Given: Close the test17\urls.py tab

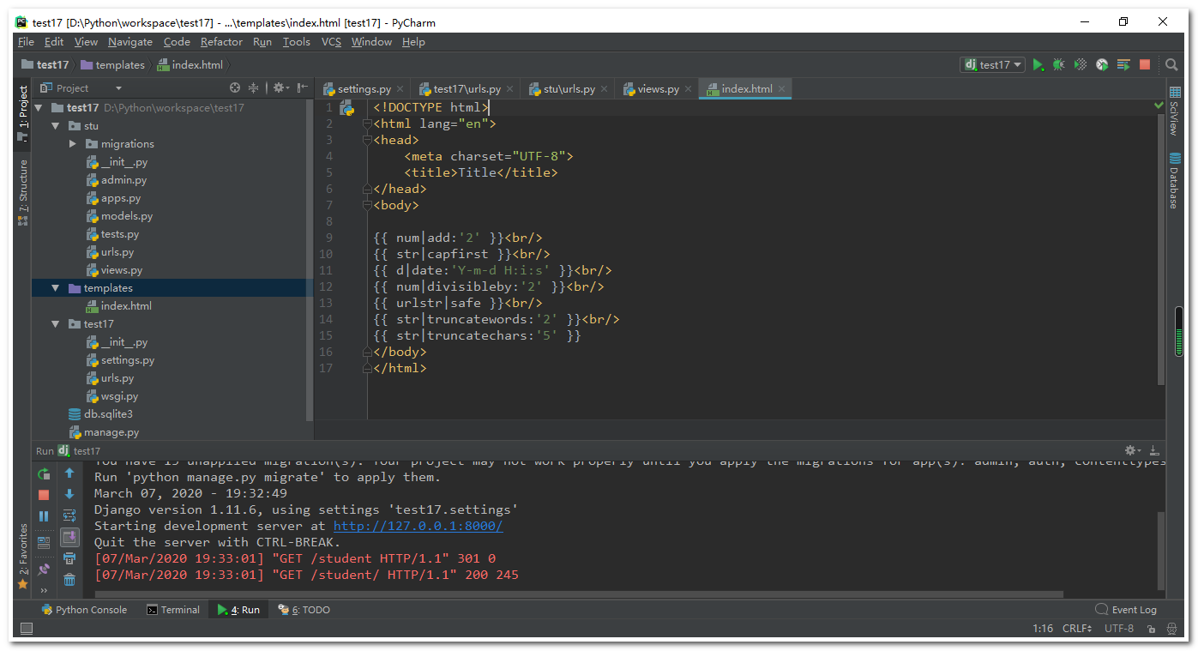Looking at the screenshot, I should (x=510, y=89).
